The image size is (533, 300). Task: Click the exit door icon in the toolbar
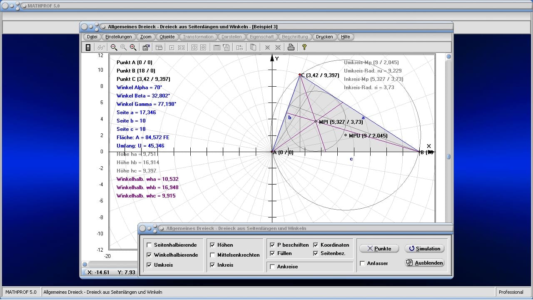click(88, 47)
